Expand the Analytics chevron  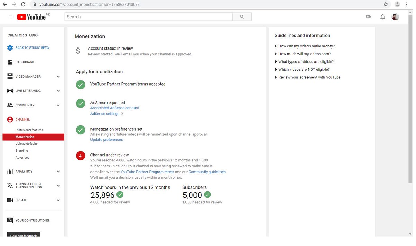coord(58,172)
